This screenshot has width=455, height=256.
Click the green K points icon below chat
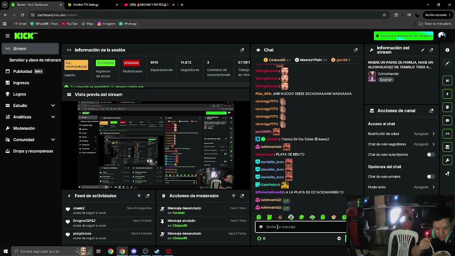[259, 239]
